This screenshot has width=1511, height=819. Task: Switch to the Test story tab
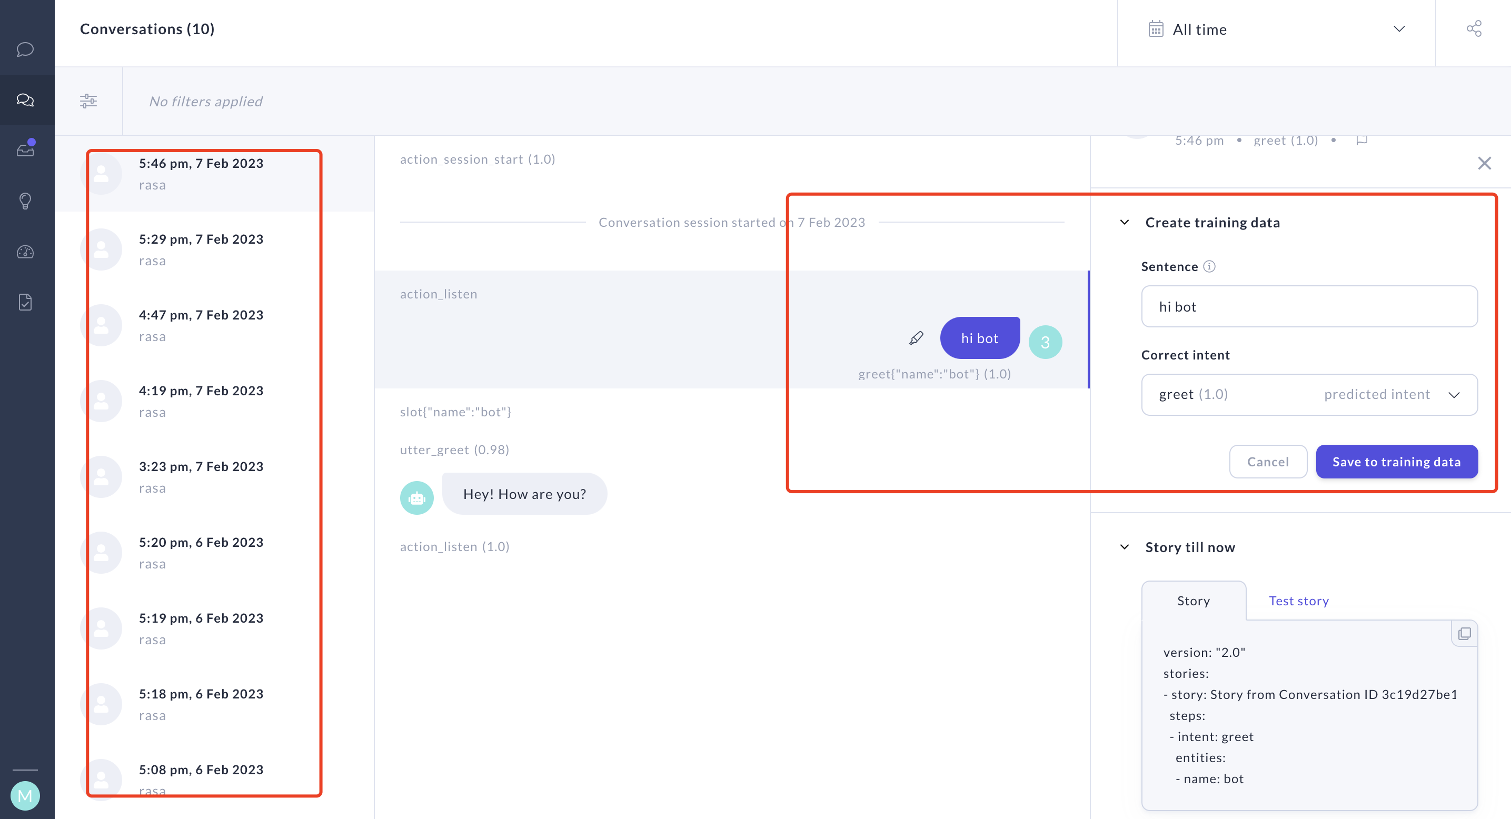pos(1298,601)
